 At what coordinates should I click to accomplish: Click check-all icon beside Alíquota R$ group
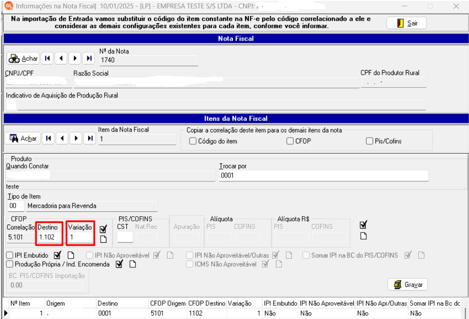(363, 225)
